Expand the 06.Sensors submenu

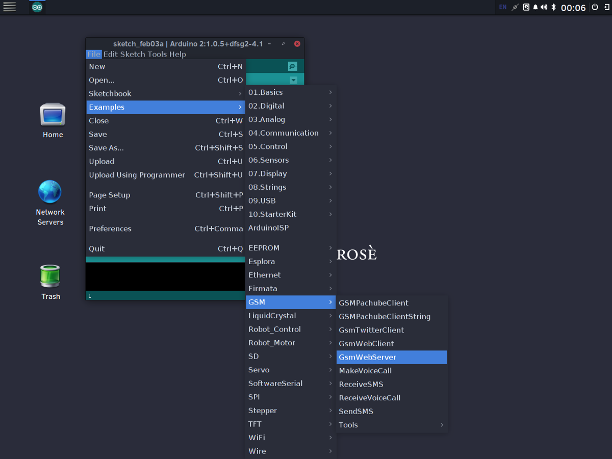291,160
